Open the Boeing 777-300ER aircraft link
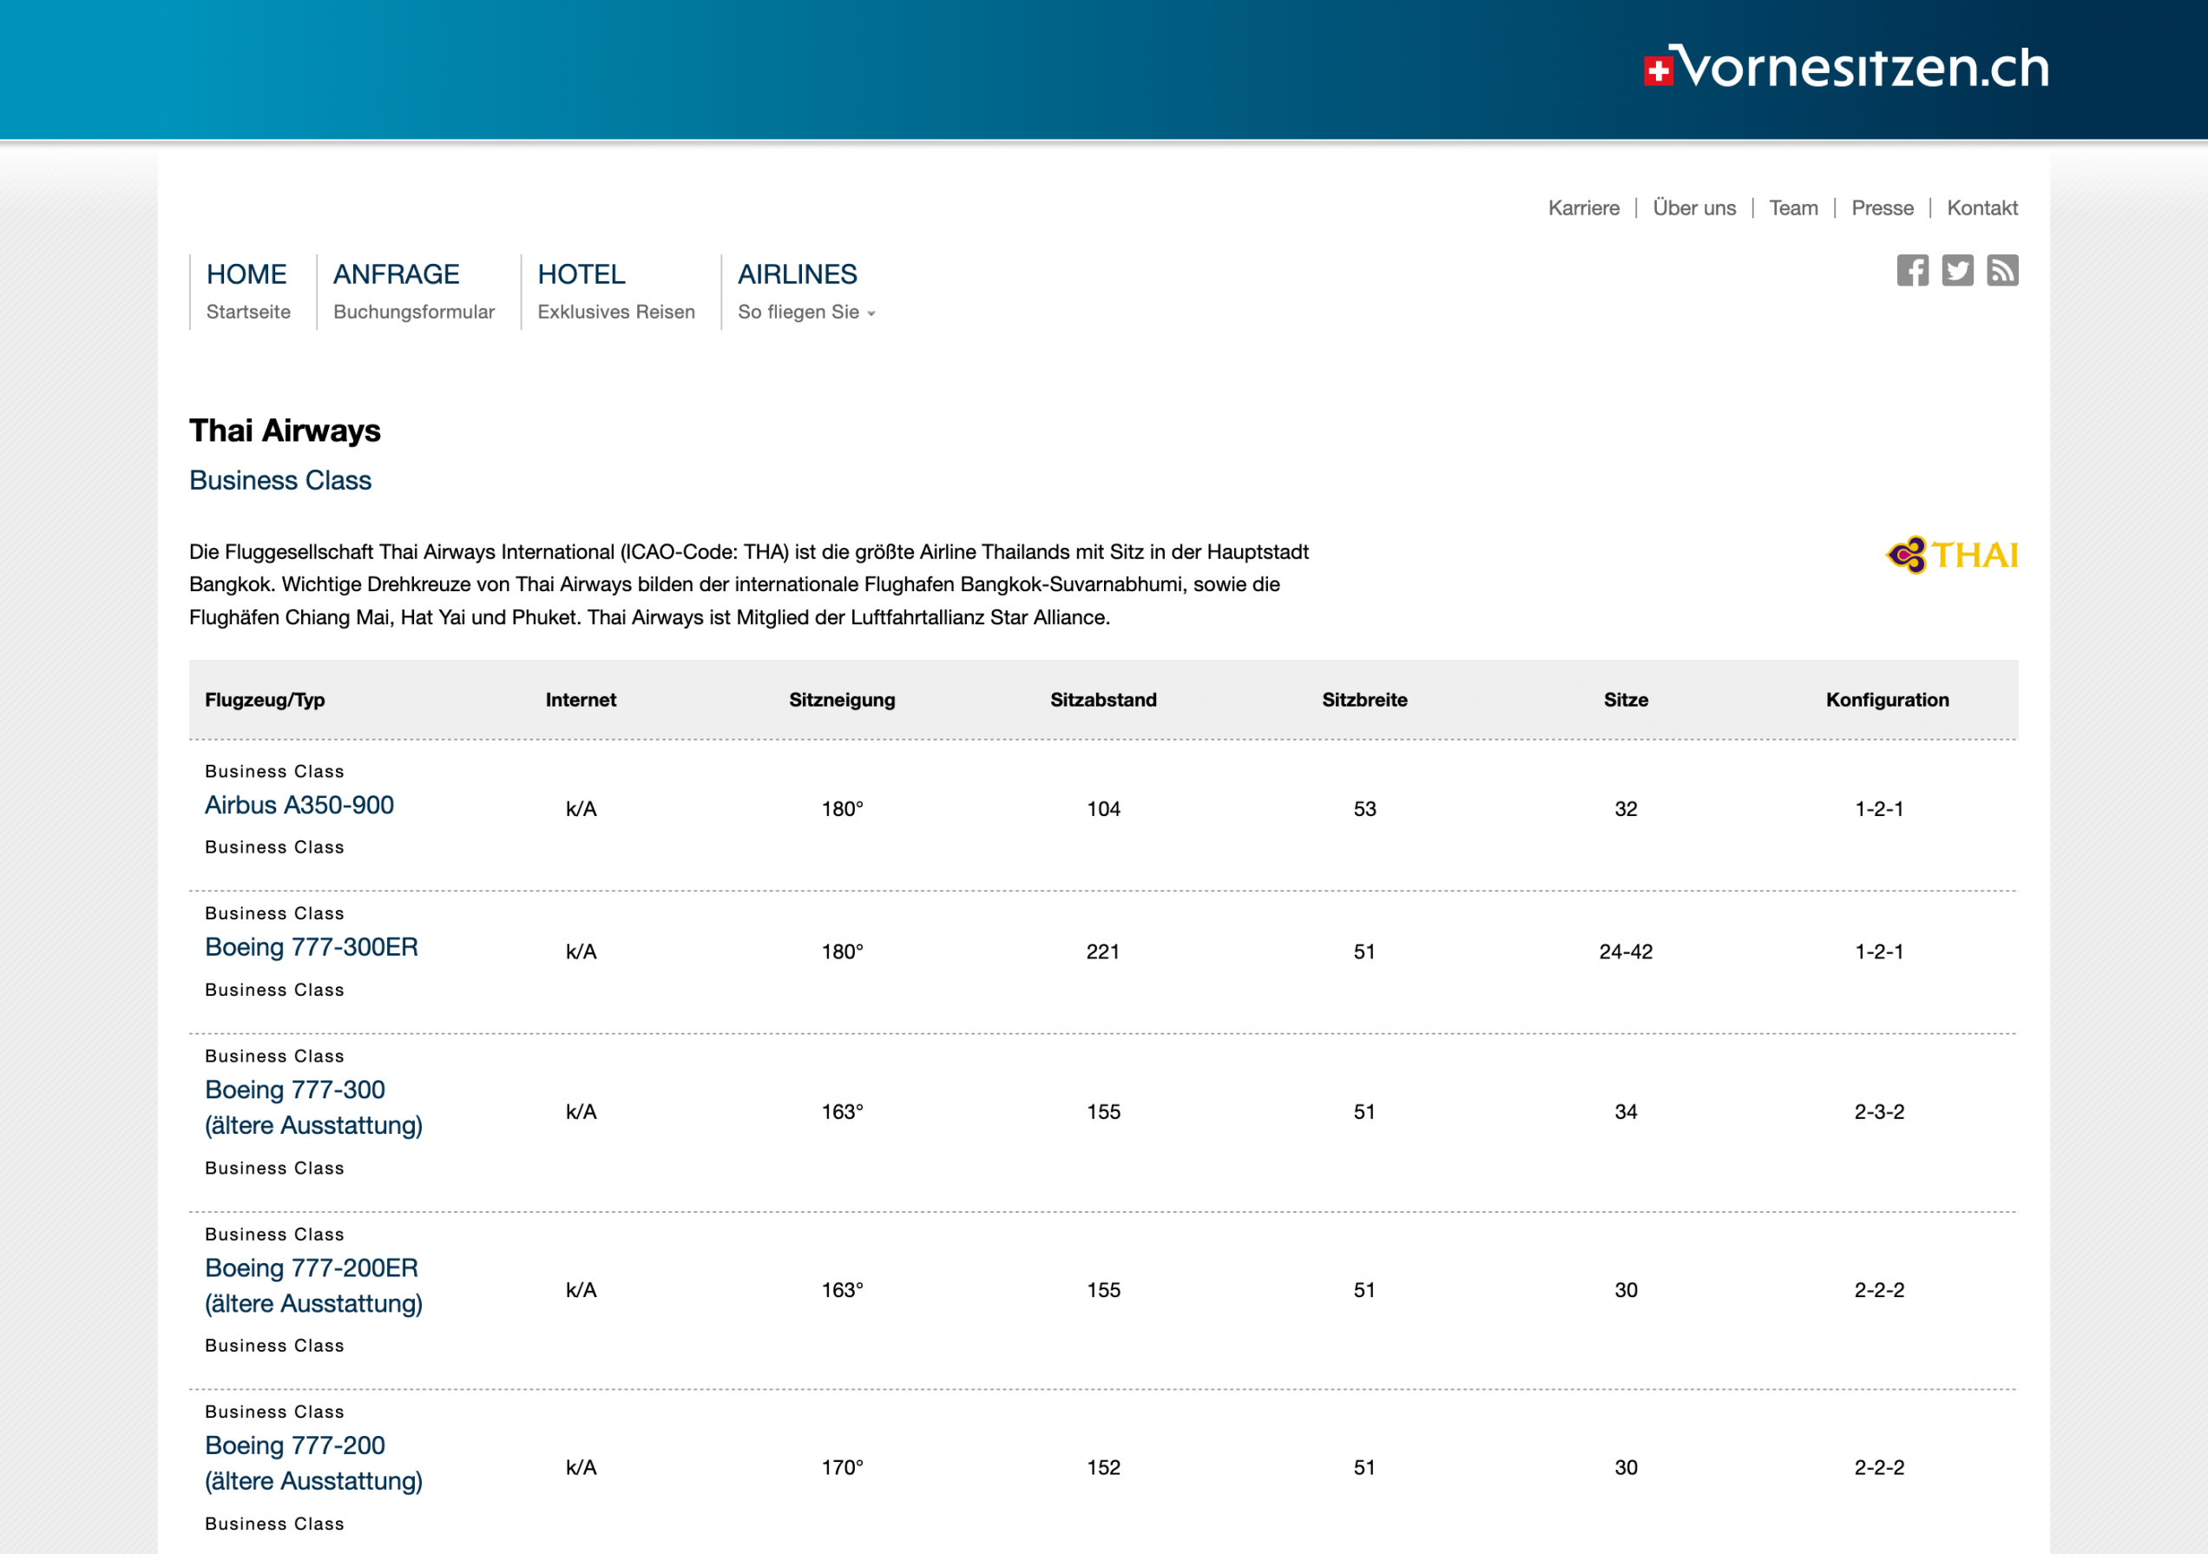This screenshot has width=2208, height=1554. pyautogui.click(x=312, y=947)
